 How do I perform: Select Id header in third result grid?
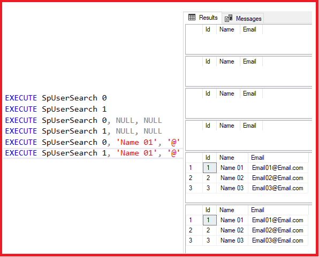[209, 94]
